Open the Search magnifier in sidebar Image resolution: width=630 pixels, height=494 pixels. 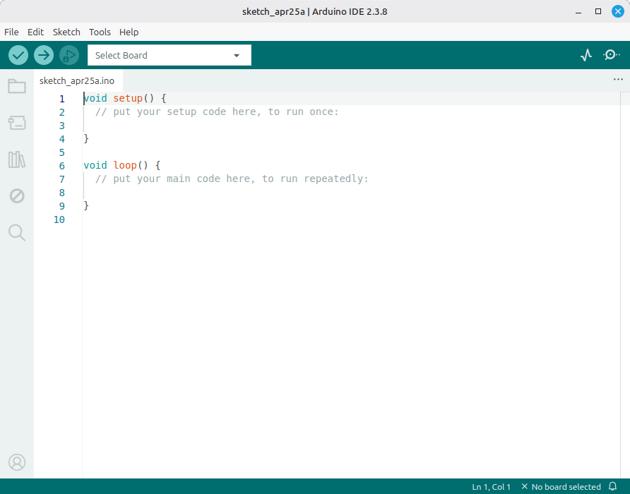(x=17, y=233)
